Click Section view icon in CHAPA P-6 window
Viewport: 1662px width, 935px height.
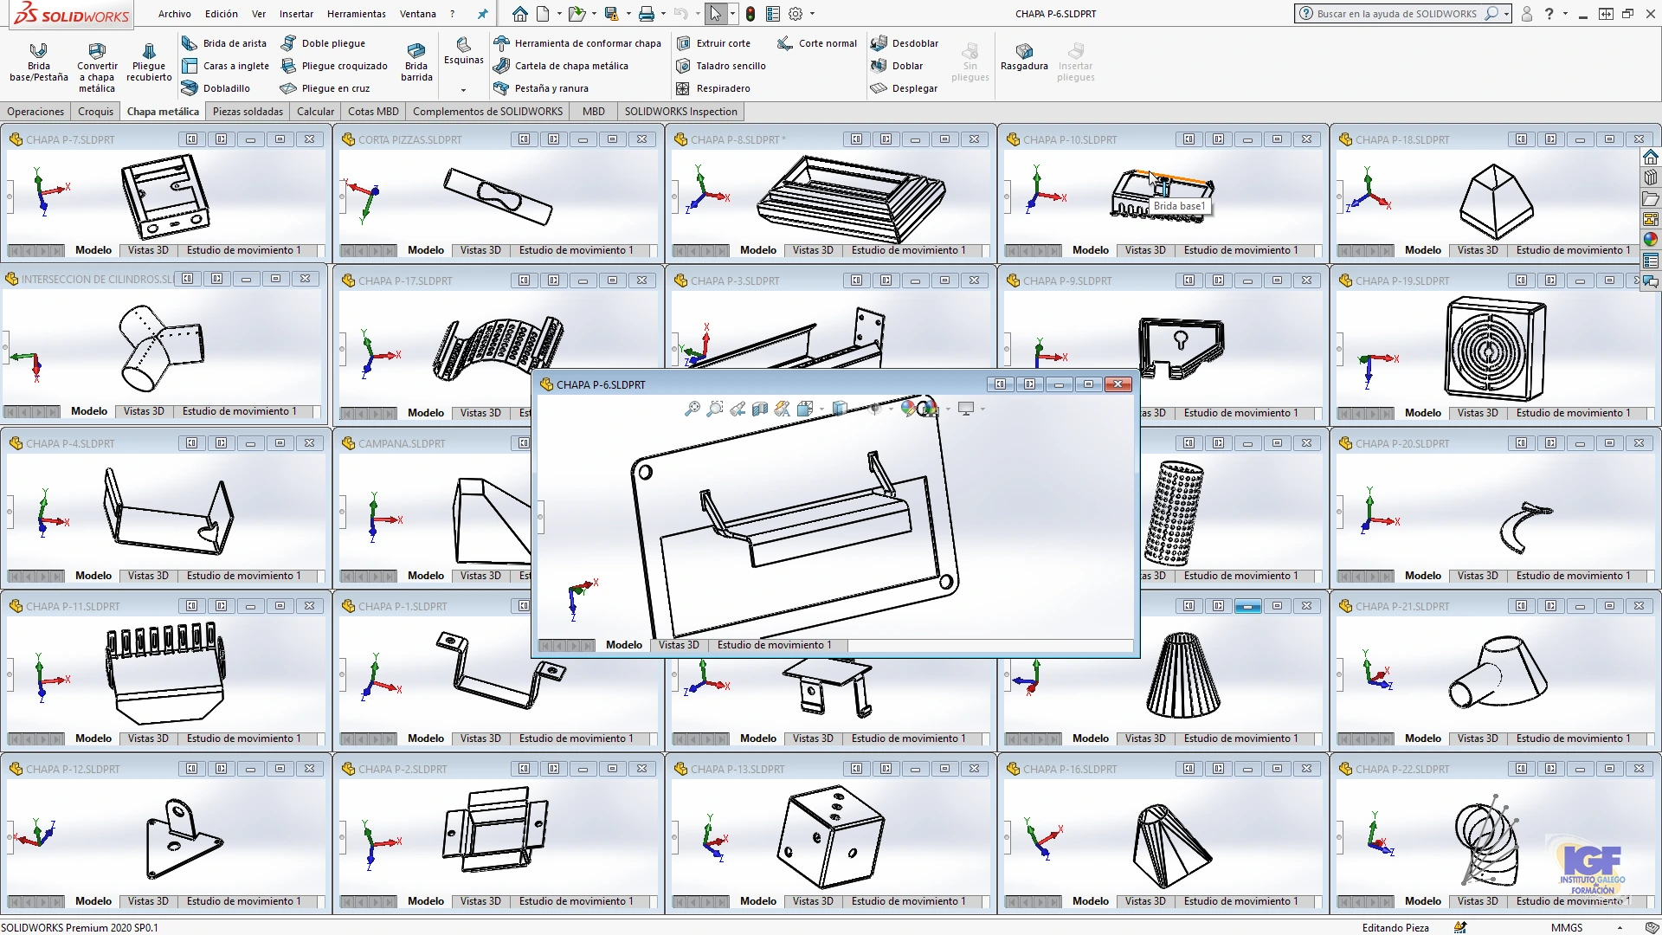pos(760,409)
